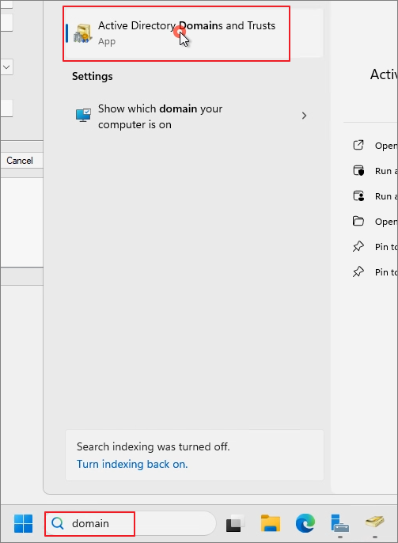Click the first Pin to pushpin icon
This screenshot has width=398, height=543.
pos(358,247)
